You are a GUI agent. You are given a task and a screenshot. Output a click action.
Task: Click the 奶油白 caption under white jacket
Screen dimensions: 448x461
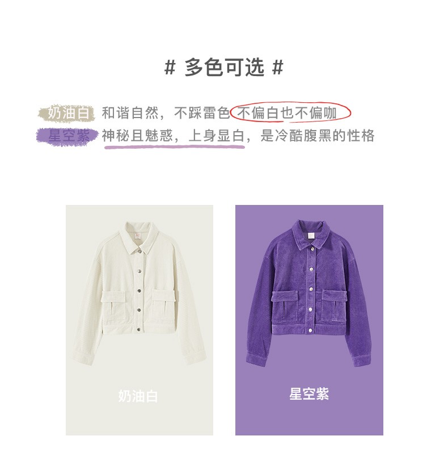point(138,396)
